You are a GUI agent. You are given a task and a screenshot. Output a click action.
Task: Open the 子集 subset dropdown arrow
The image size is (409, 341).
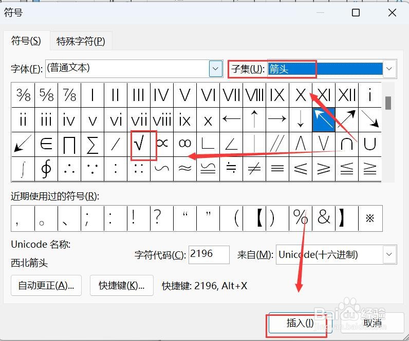point(389,69)
